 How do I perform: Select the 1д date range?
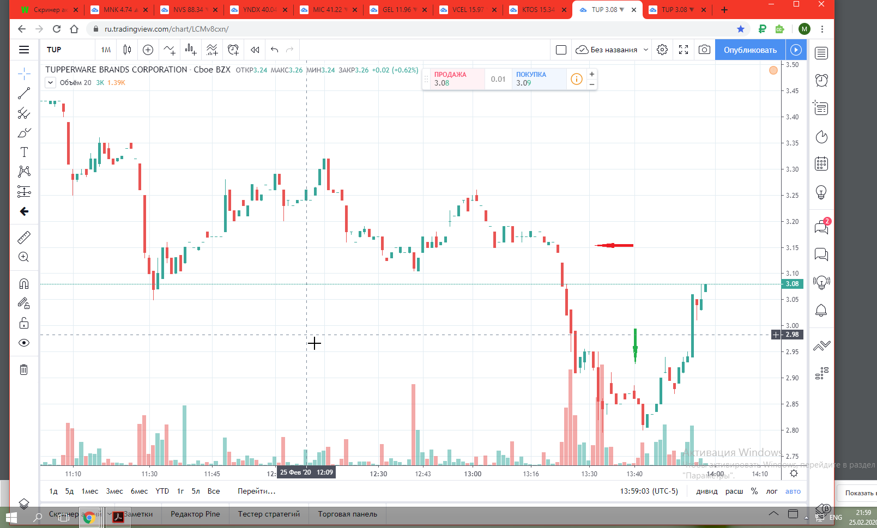(x=53, y=491)
